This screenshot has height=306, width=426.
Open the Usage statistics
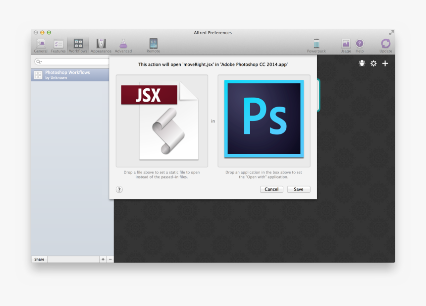pos(346,46)
